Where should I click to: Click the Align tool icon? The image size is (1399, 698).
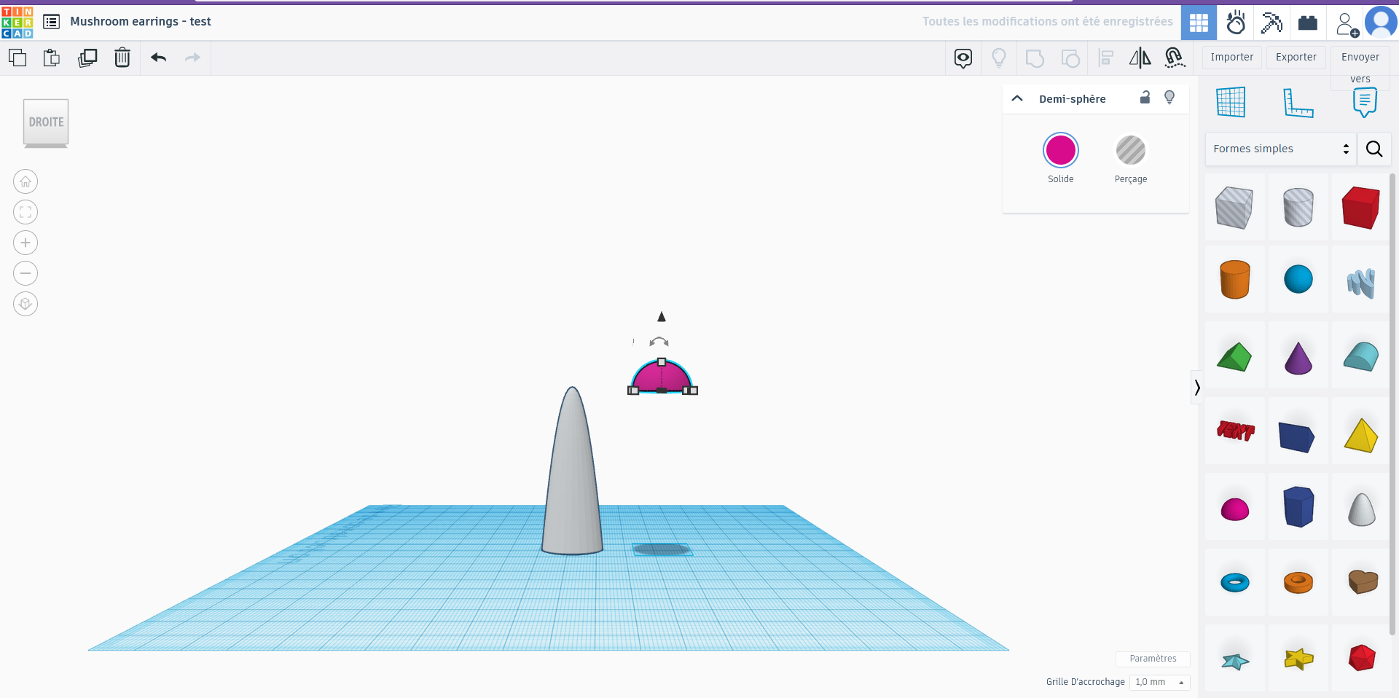point(1106,58)
